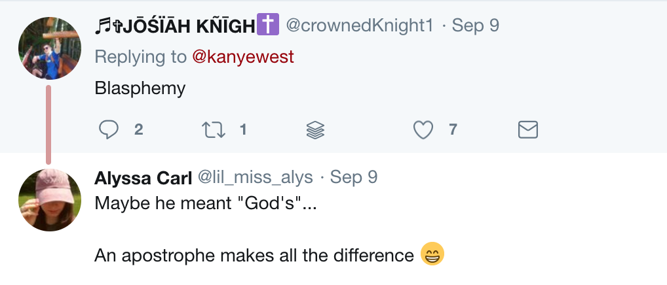Click the Alyssa Carl display name
Image resolution: width=667 pixels, height=285 pixels.
point(142,178)
